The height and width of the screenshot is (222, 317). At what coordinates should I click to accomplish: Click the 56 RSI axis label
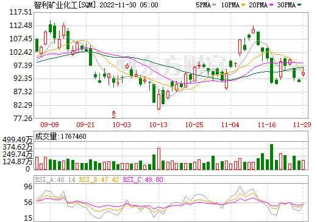coord(28,203)
